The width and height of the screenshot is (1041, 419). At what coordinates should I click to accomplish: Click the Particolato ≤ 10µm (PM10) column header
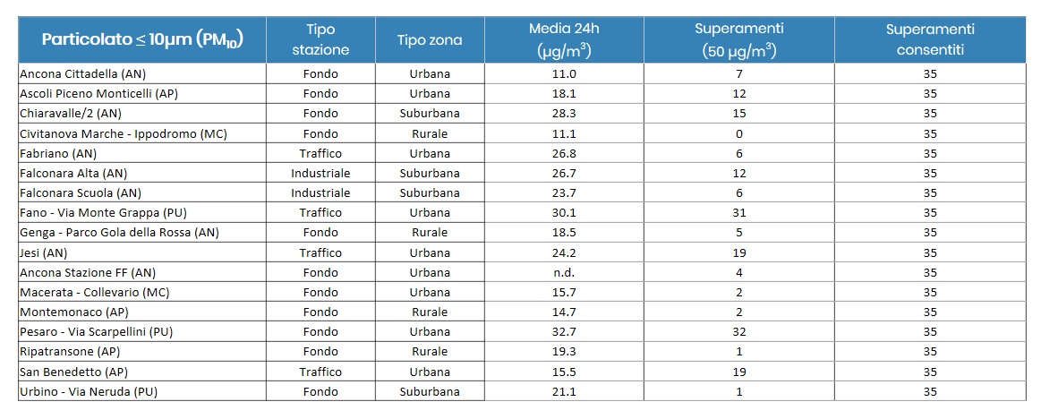coord(142,40)
